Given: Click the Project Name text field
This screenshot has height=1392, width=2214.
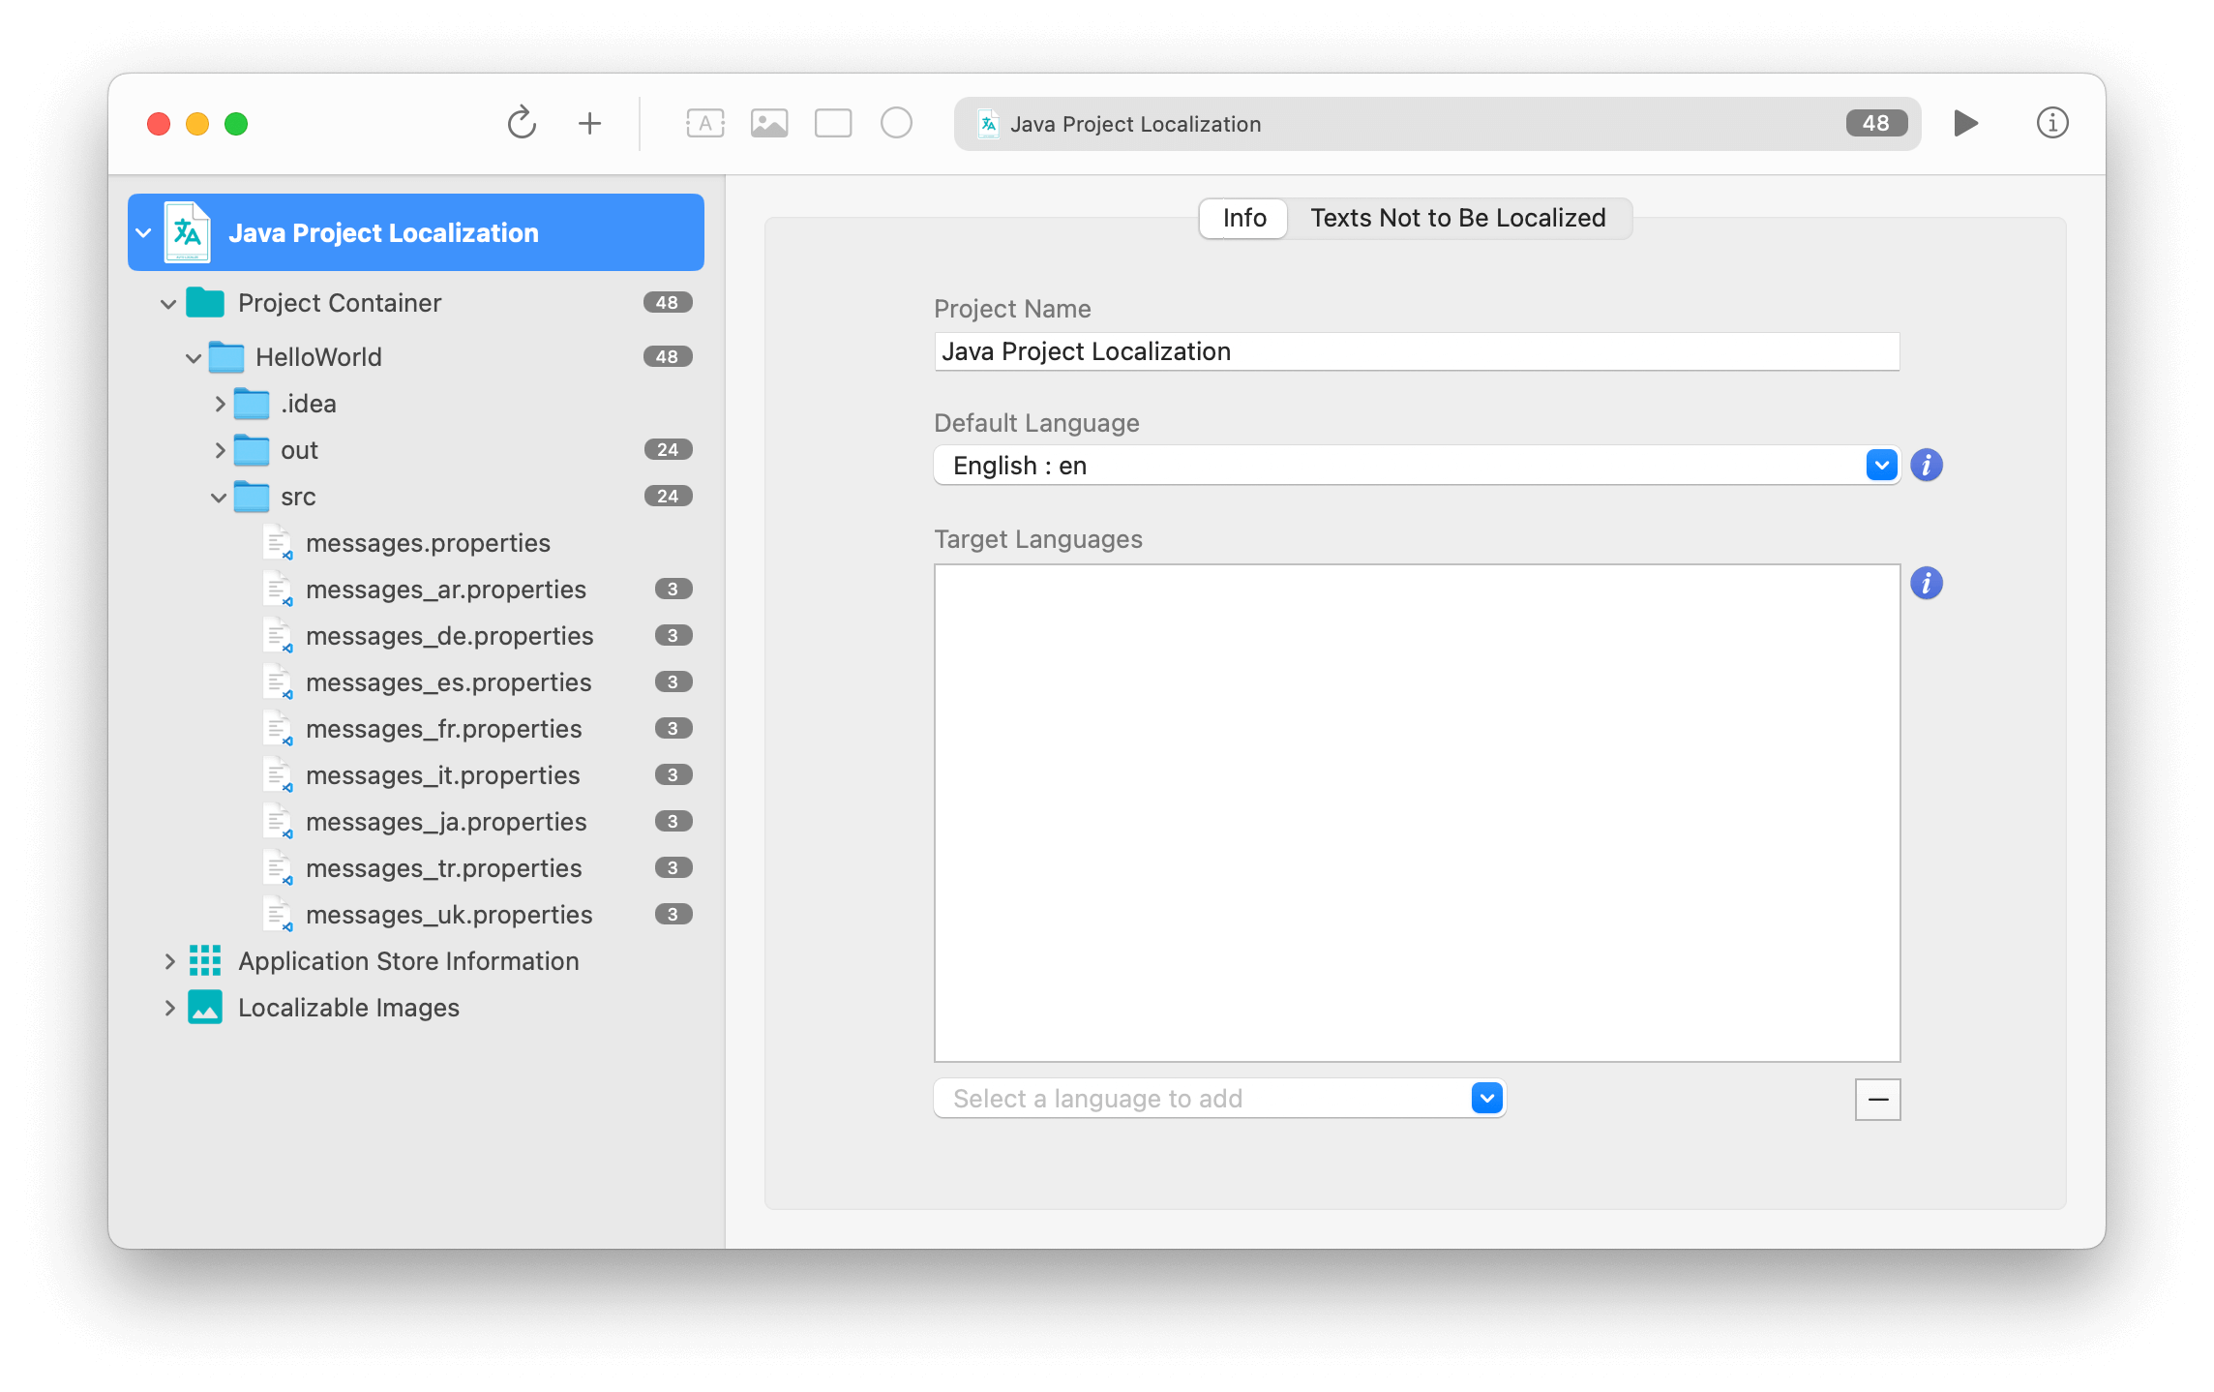Looking at the screenshot, I should click(x=1416, y=351).
